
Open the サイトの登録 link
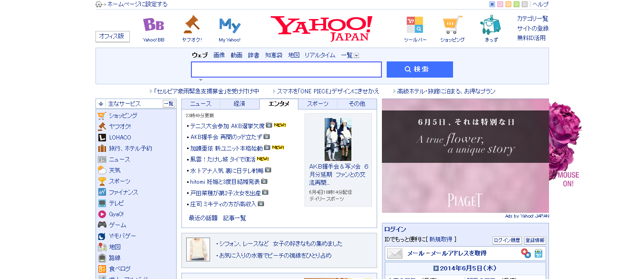[533, 29]
